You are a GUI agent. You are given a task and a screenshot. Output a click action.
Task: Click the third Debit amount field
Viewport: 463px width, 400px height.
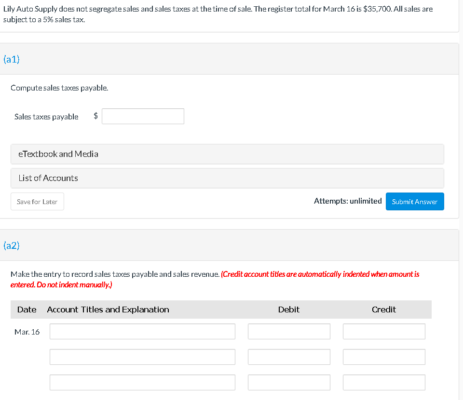288,382
